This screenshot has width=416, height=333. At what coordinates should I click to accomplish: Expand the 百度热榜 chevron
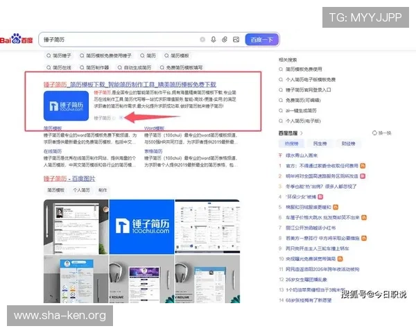302,133
